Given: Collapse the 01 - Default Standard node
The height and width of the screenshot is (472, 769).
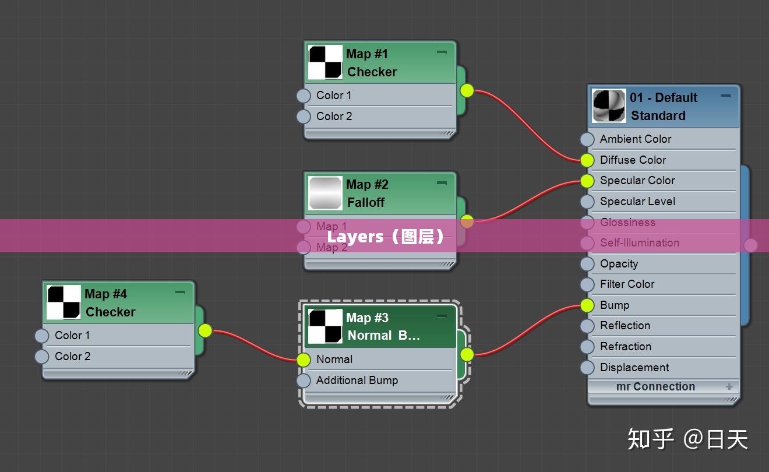Looking at the screenshot, I should point(725,96).
